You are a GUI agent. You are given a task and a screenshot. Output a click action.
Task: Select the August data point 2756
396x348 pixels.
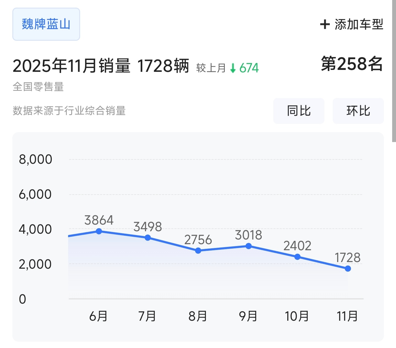pyautogui.click(x=198, y=251)
